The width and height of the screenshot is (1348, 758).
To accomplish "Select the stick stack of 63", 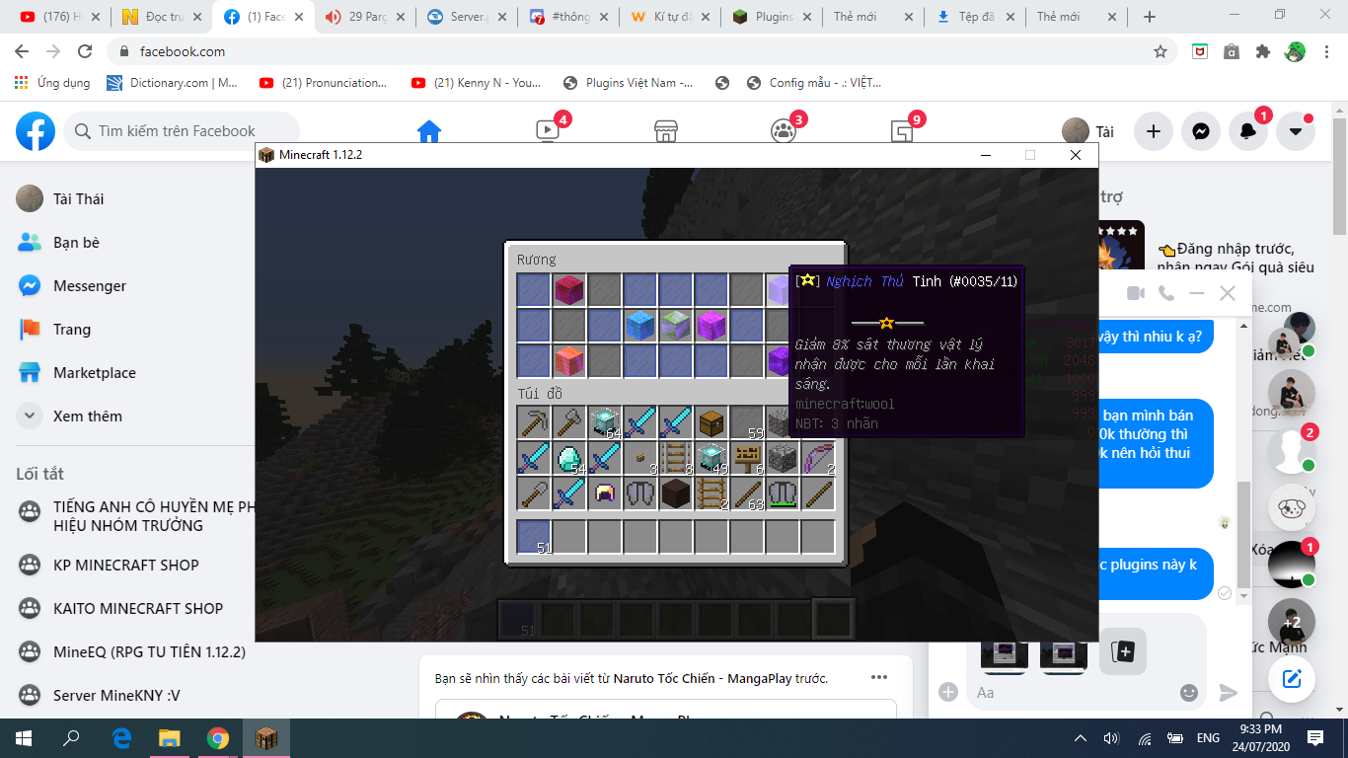I will 747,493.
